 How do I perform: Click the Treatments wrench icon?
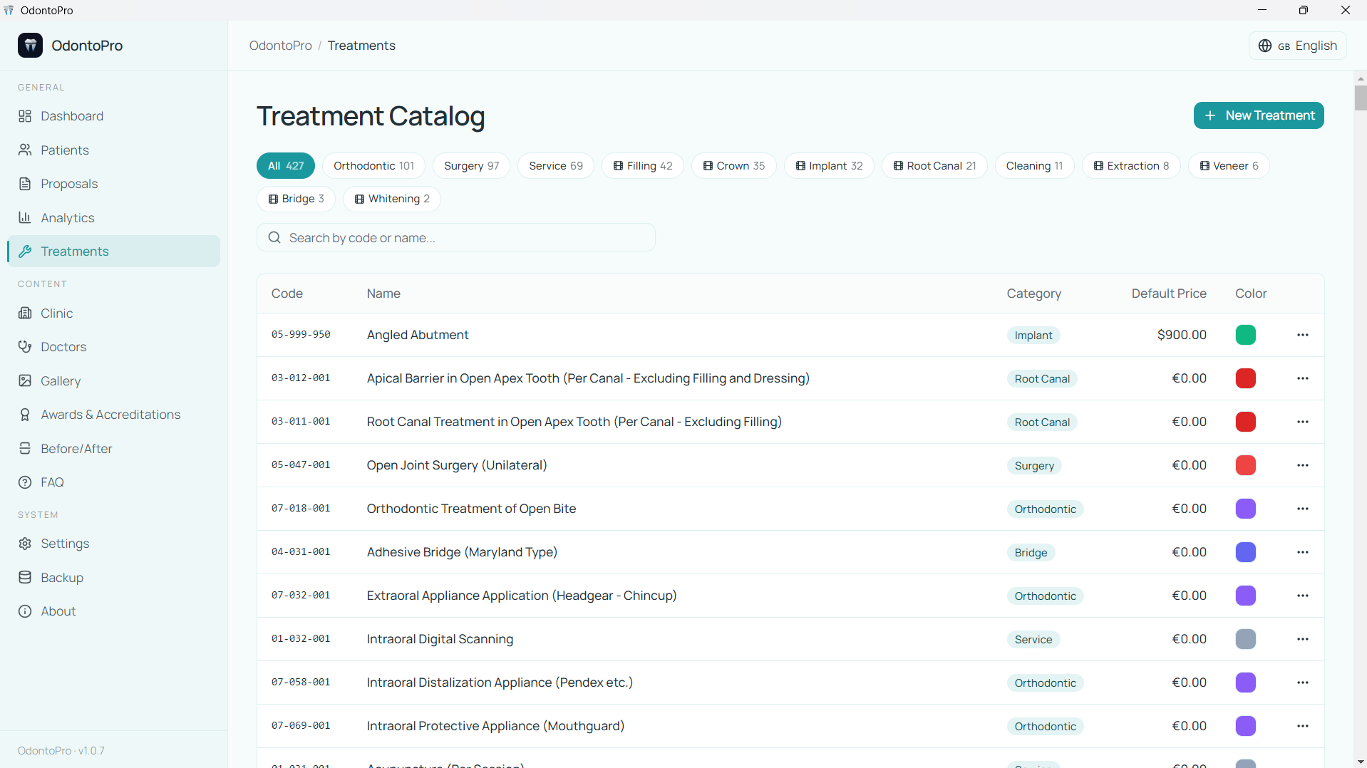coord(25,251)
